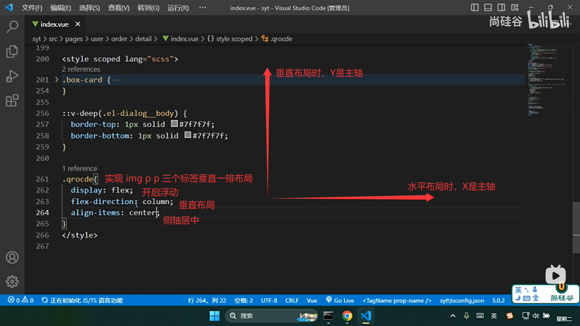Open Run and Debug view

click(12, 76)
